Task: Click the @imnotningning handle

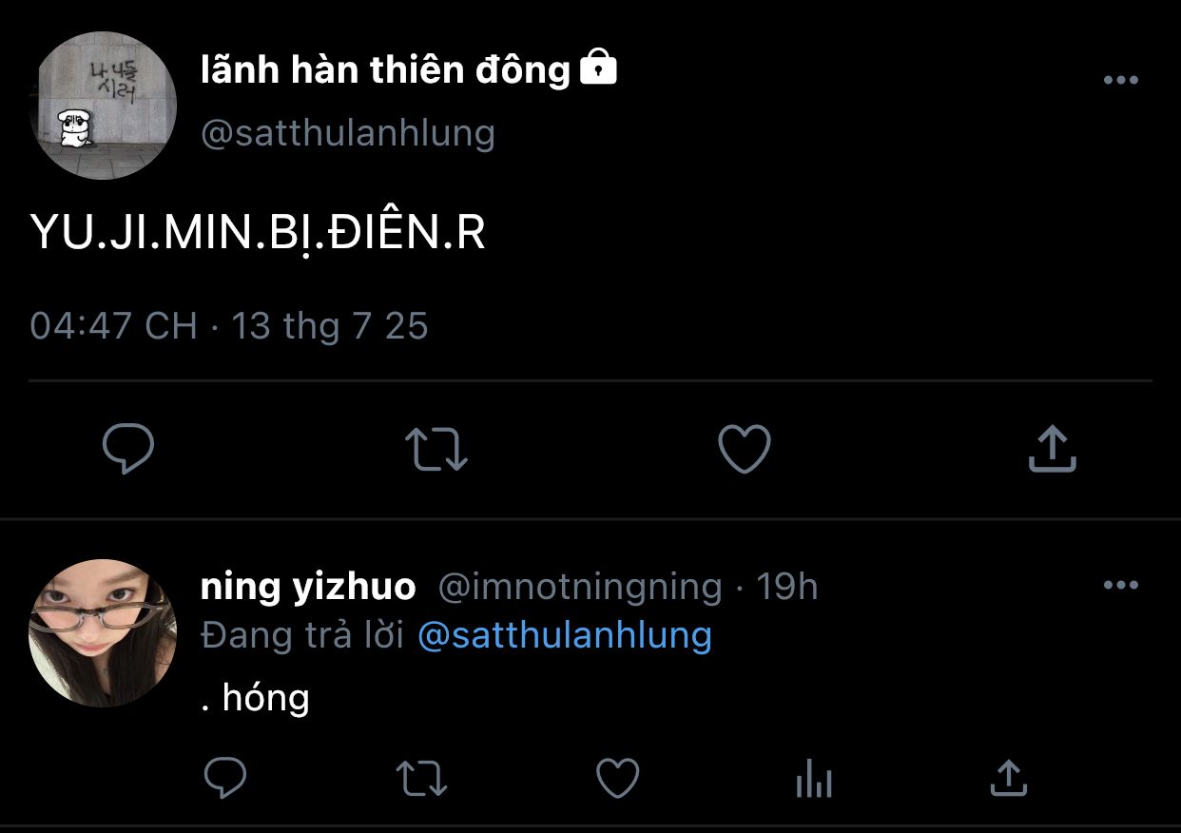Action: pos(579,587)
